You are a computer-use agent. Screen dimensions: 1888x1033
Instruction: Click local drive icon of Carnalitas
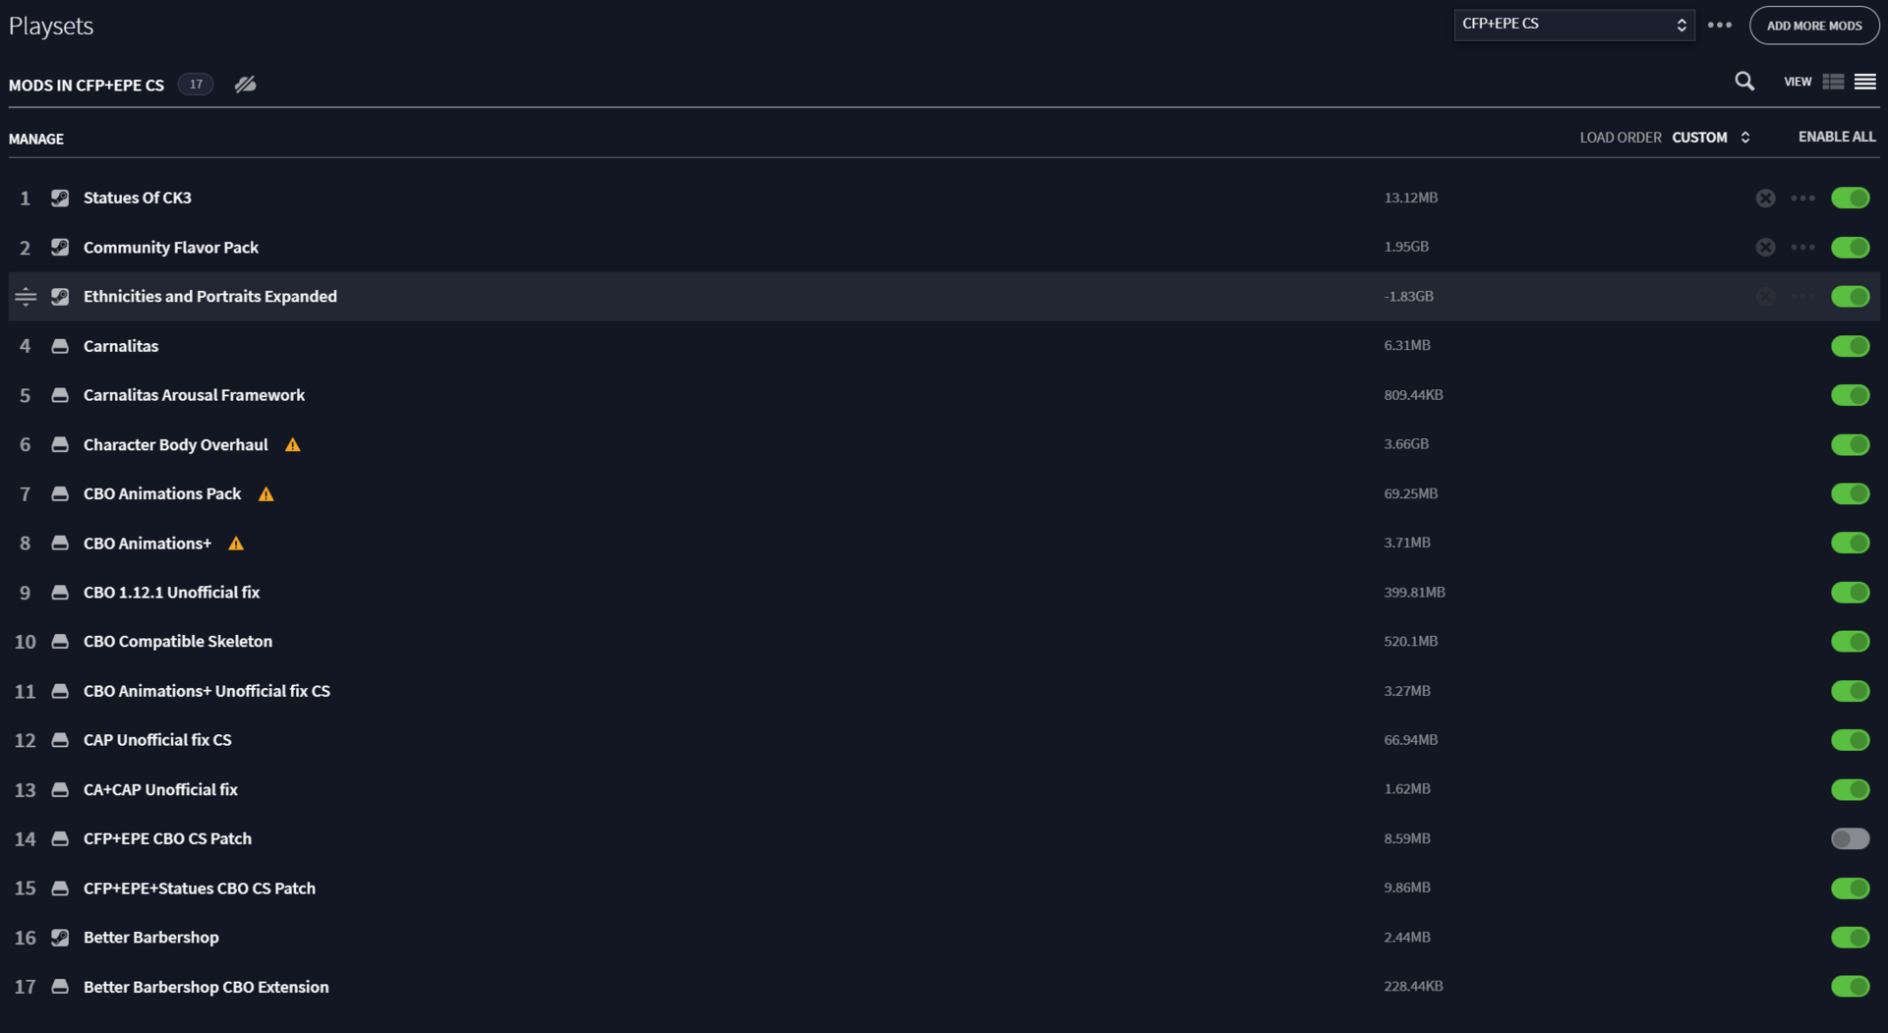pyautogui.click(x=60, y=346)
